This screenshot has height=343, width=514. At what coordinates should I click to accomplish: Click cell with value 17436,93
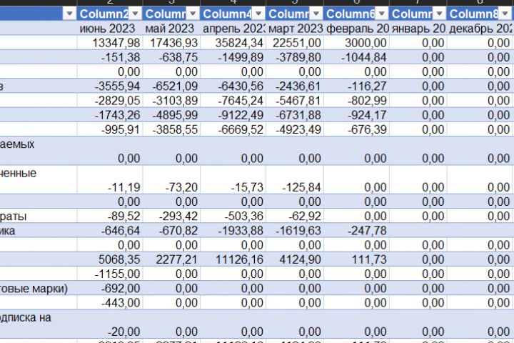pyautogui.click(x=171, y=43)
